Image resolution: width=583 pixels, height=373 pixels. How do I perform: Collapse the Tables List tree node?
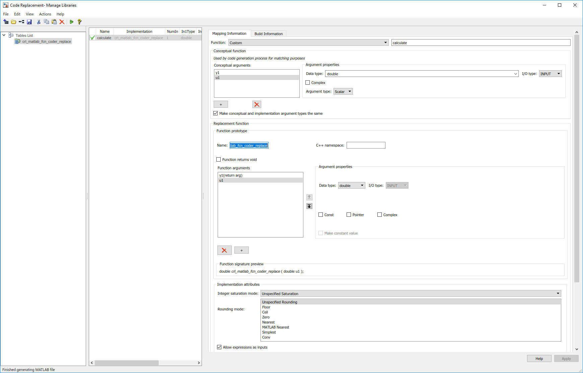pos(4,35)
